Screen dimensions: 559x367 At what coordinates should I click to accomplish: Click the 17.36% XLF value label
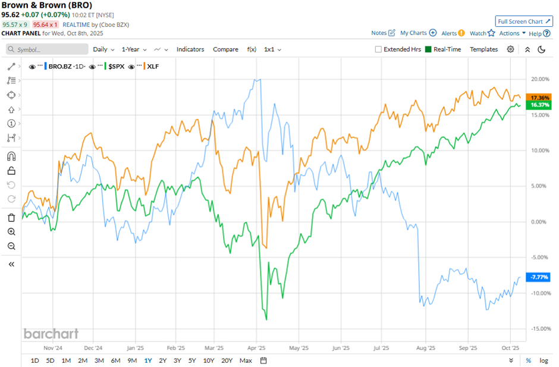pyautogui.click(x=539, y=98)
